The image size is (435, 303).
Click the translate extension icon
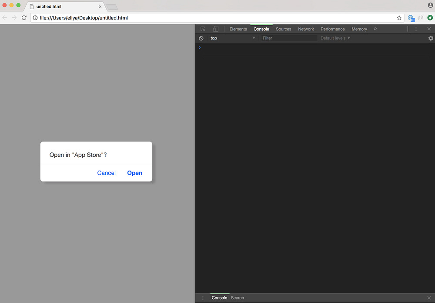click(411, 18)
